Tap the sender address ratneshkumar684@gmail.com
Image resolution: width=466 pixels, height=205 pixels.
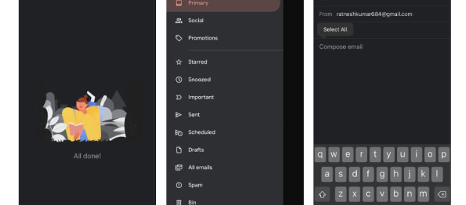[374, 14]
